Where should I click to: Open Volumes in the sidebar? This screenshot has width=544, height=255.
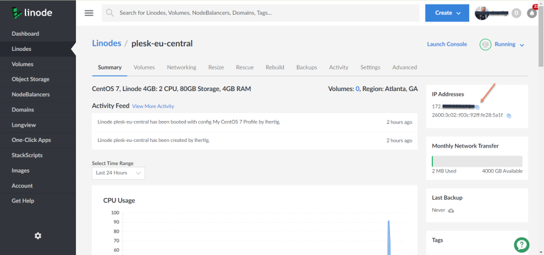38,64
